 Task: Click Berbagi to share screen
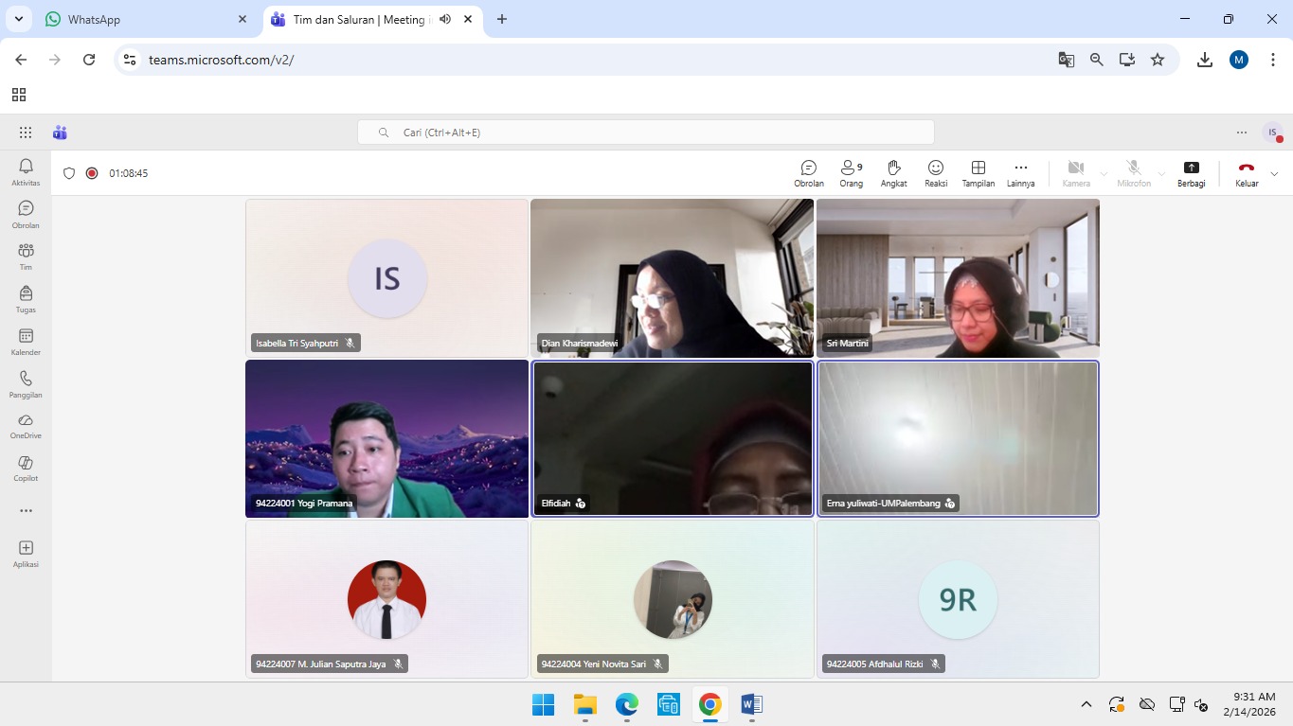[1191, 172]
